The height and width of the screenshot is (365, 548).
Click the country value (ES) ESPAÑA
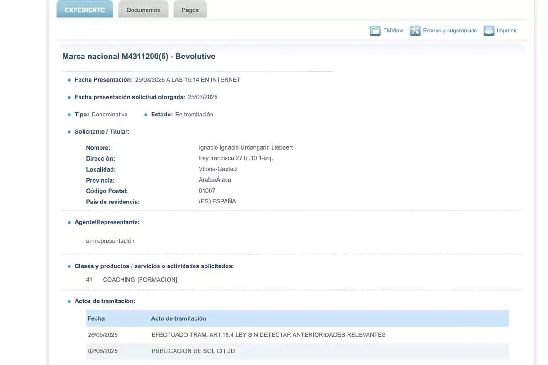(x=217, y=202)
